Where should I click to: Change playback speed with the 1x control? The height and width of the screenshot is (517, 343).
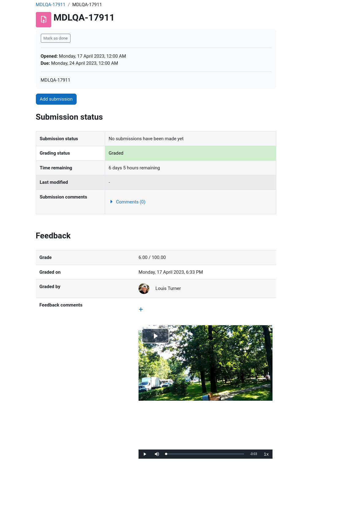[x=266, y=454]
